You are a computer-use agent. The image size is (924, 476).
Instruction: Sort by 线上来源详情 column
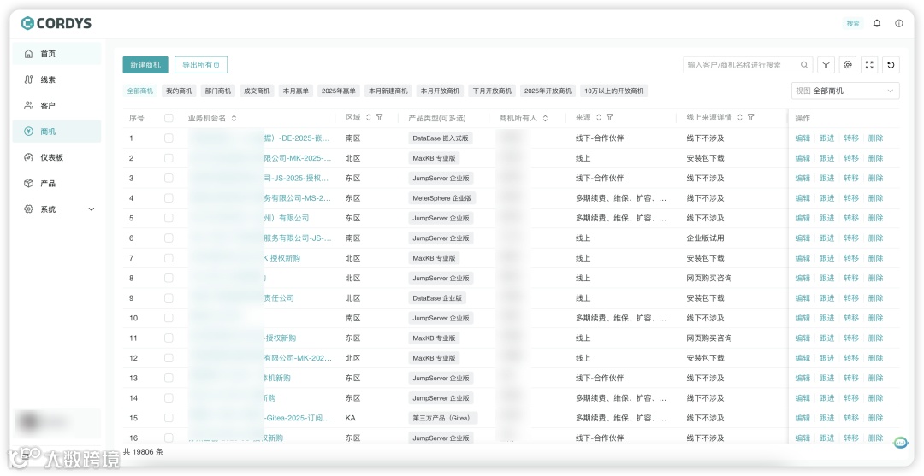click(740, 118)
